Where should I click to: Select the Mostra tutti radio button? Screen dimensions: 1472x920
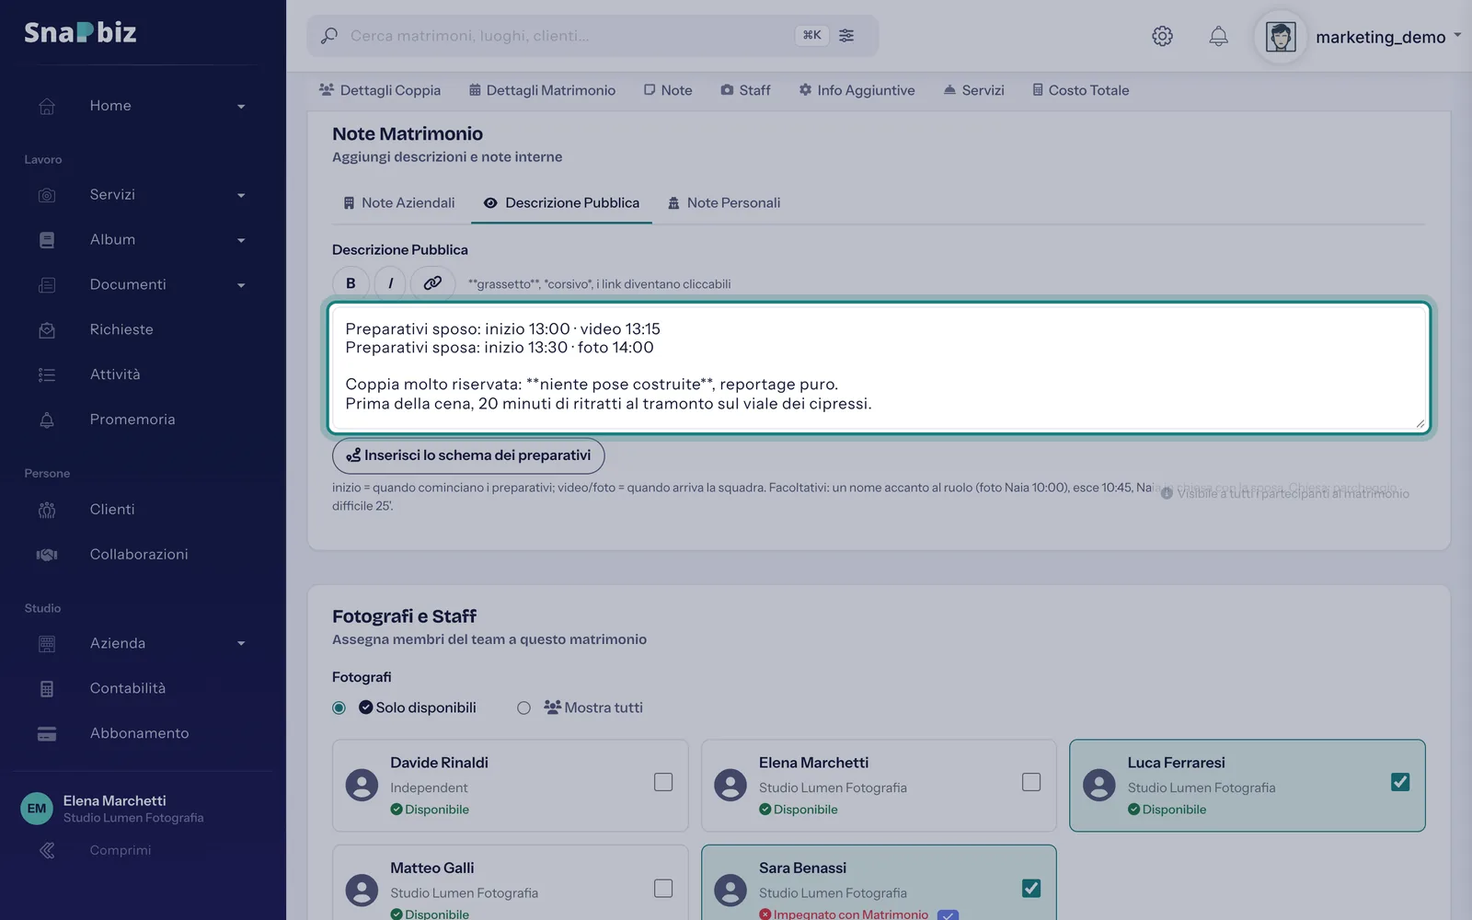[x=523, y=707]
